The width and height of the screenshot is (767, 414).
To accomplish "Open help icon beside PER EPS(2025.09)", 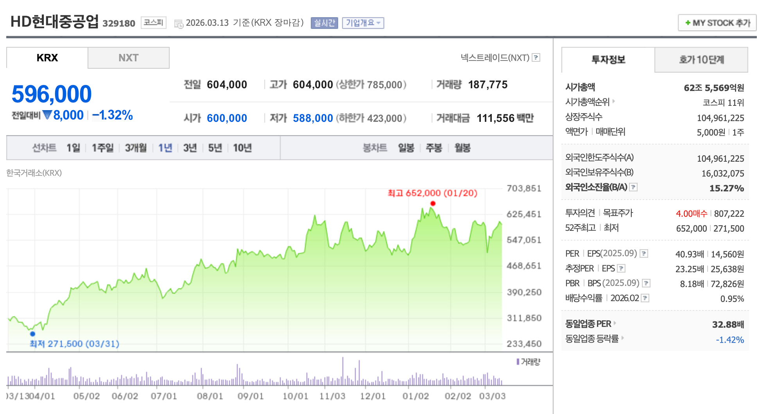I will 644,253.
